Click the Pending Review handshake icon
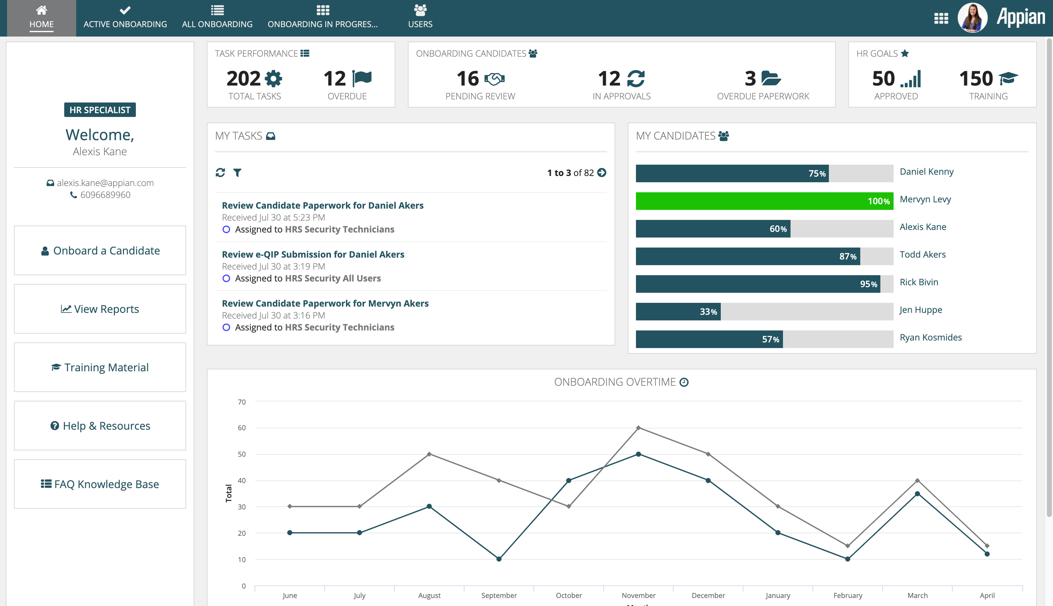The width and height of the screenshot is (1053, 606). click(x=494, y=78)
